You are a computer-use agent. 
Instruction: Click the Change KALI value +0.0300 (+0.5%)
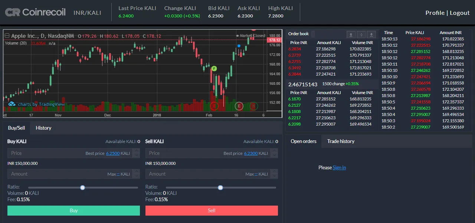coord(182,16)
